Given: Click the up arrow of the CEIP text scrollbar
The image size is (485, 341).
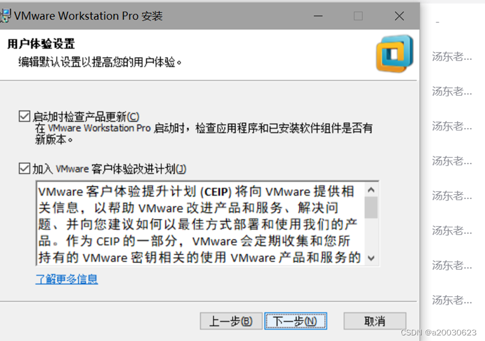Looking at the screenshot, I should 371,190.
